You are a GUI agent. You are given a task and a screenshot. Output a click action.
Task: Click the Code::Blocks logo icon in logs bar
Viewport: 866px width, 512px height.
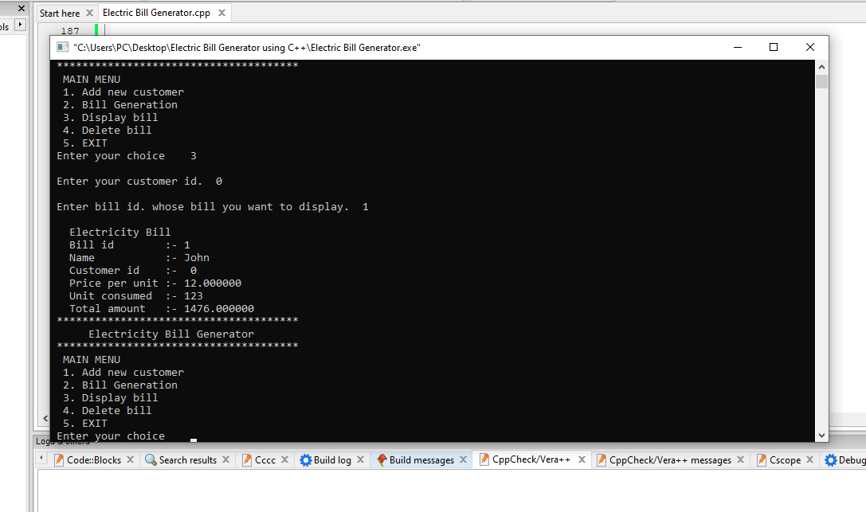pyautogui.click(x=58, y=459)
